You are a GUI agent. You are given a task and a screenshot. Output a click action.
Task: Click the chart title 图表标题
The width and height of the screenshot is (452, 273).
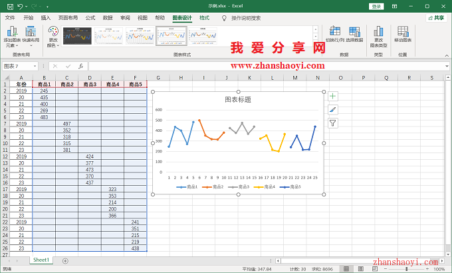[238, 100]
